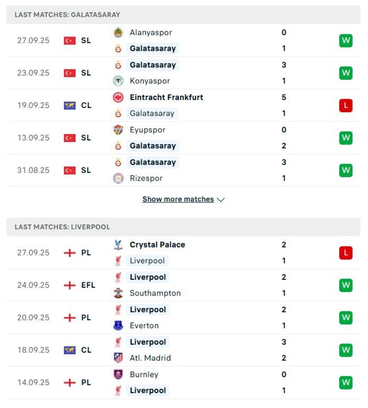The width and height of the screenshot is (368, 408).
Task: Open the Atl. Madrid crest icon
Action: click(x=118, y=358)
